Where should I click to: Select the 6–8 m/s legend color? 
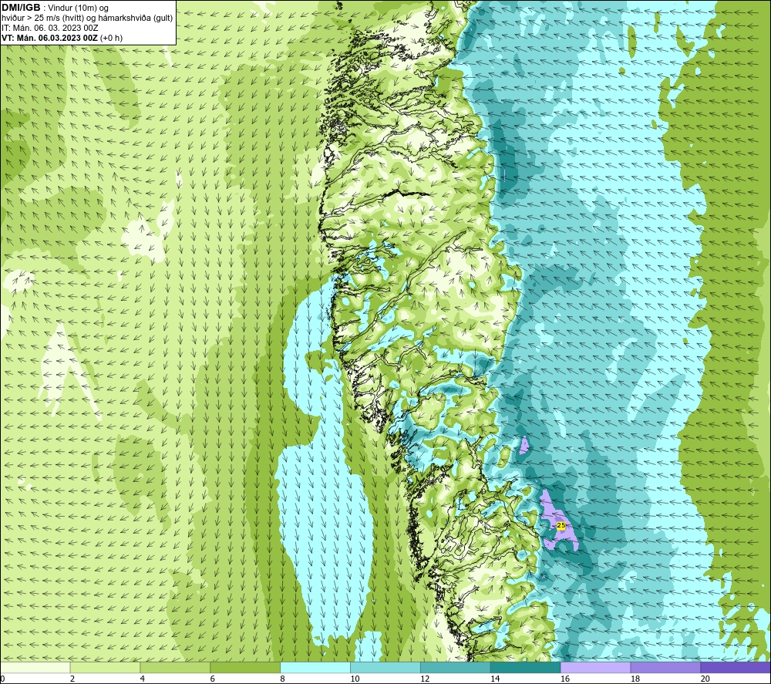tap(245, 667)
